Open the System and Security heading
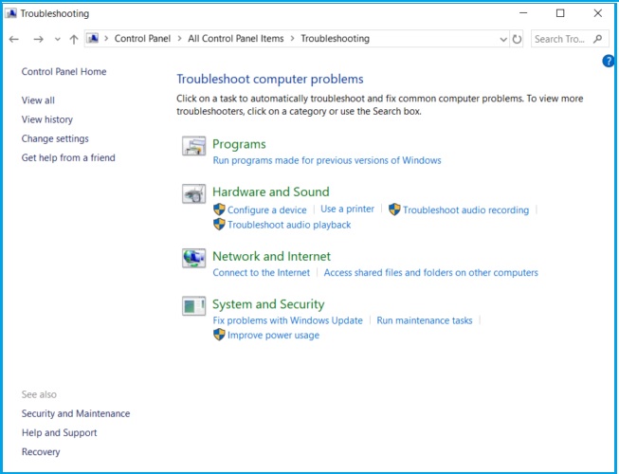Viewport: 619px width, 474px height. click(268, 304)
